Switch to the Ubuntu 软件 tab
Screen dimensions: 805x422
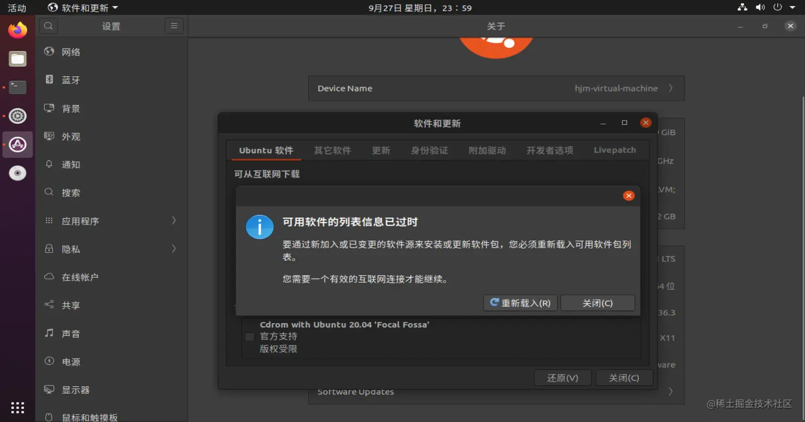pos(266,150)
